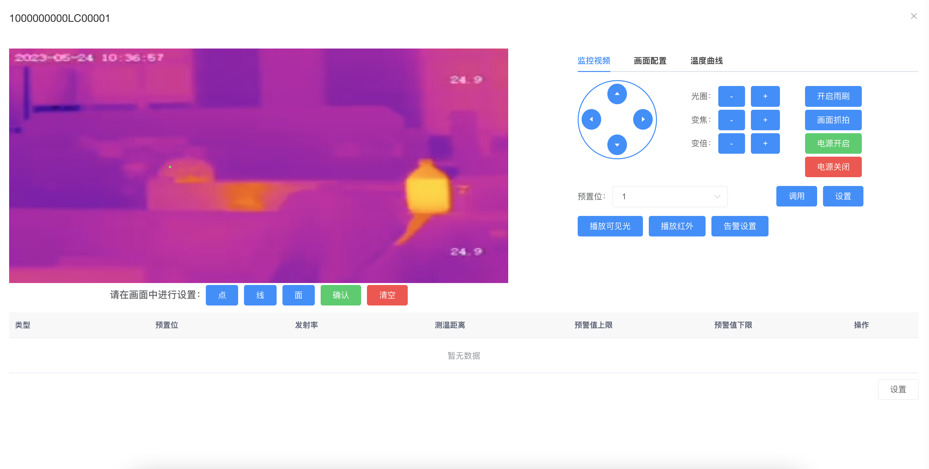The width and height of the screenshot is (929, 469).
Task: Click the 操作 column header
Action: click(861, 325)
